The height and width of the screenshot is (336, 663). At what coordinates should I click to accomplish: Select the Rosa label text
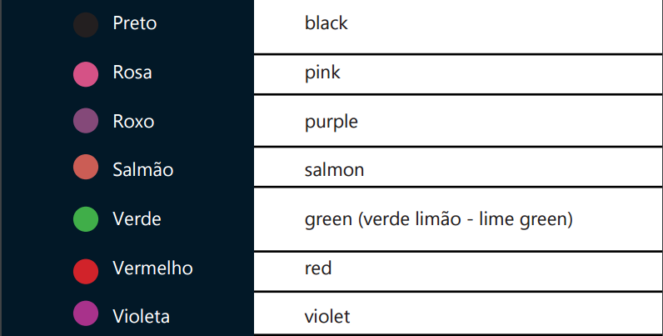(132, 73)
